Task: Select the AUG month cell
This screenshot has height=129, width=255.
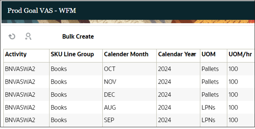Action: coord(110,107)
